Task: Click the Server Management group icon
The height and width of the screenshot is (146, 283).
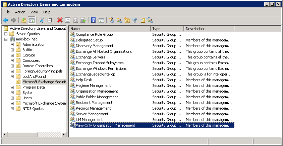Action: point(72,114)
